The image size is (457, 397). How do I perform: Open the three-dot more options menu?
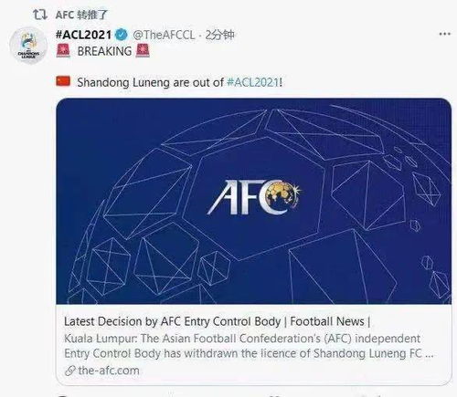click(x=444, y=34)
